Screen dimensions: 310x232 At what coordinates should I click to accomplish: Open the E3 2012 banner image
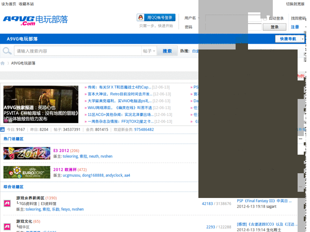tap(27, 153)
